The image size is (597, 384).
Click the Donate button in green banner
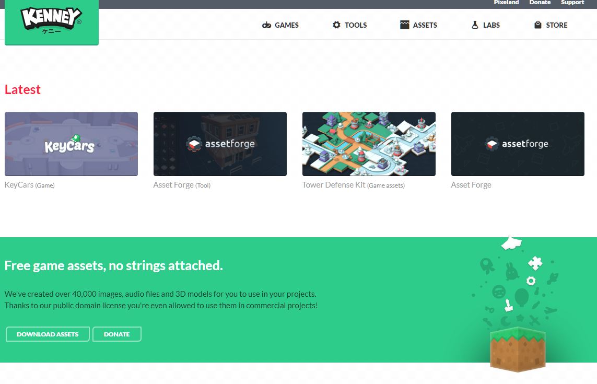pyautogui.click(x=117, y=334)
